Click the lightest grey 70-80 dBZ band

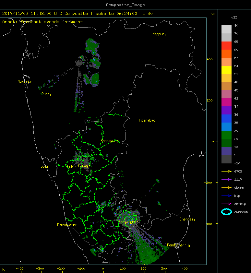(x=226, y=30)
